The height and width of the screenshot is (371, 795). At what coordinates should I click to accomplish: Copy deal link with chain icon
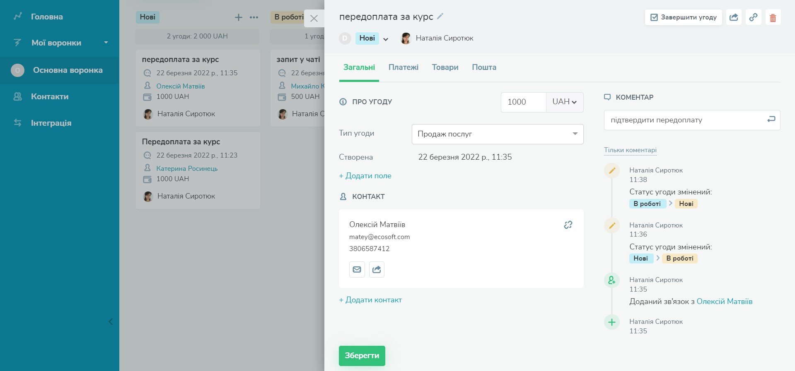pyautogui.click(x=753, y=17)
